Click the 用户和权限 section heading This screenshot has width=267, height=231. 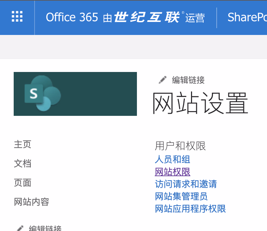point(180,146)
